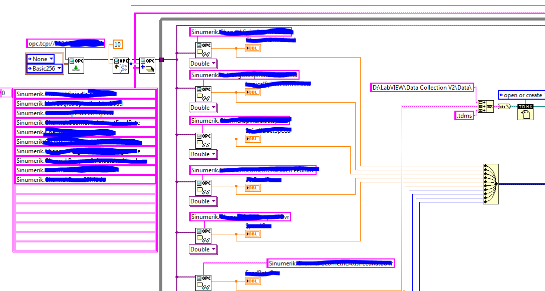Select the OPC create subscription node
The image size is (545, 291).
point(121,65)
